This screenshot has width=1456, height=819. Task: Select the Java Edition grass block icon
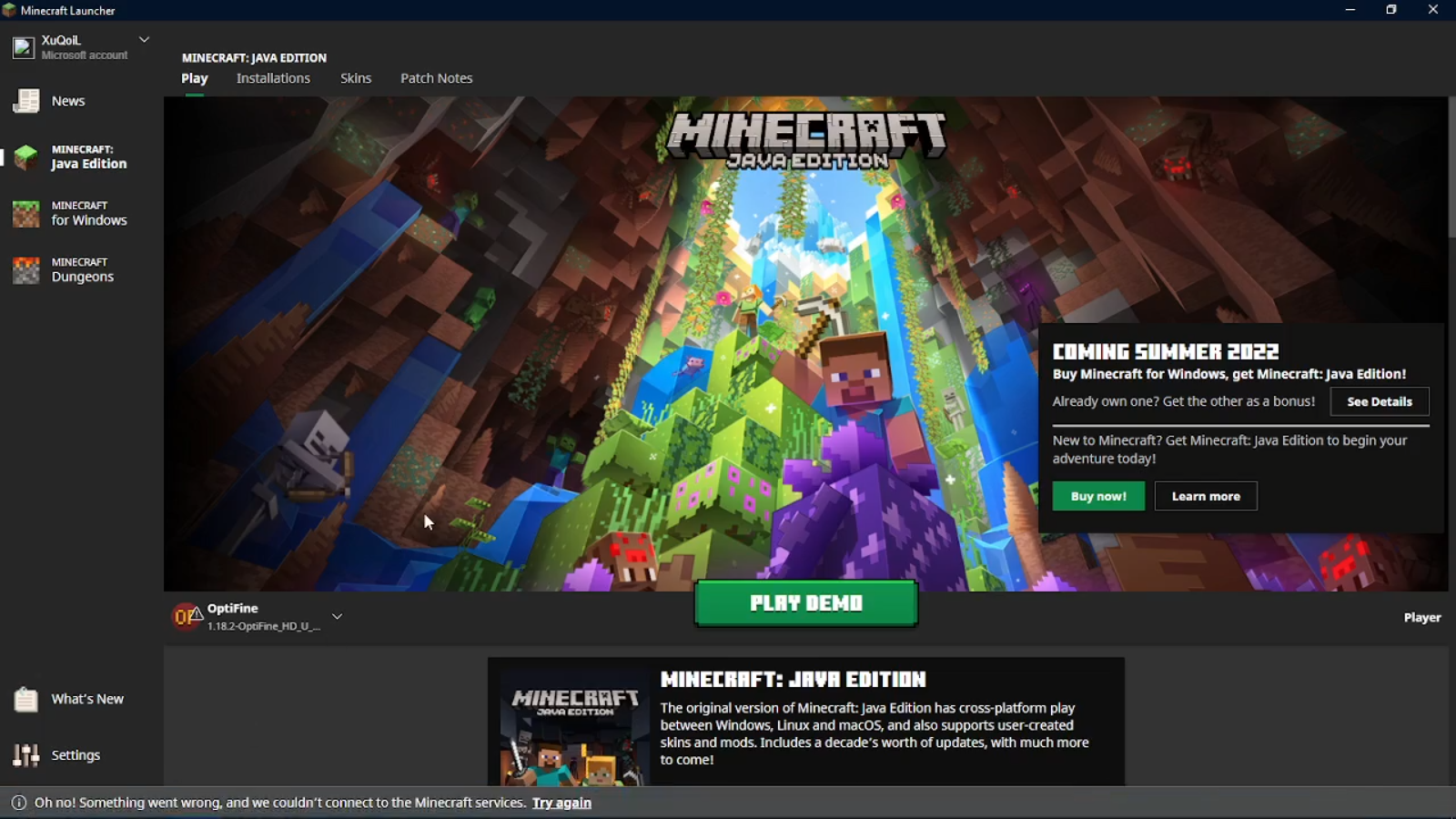(26, 157)
